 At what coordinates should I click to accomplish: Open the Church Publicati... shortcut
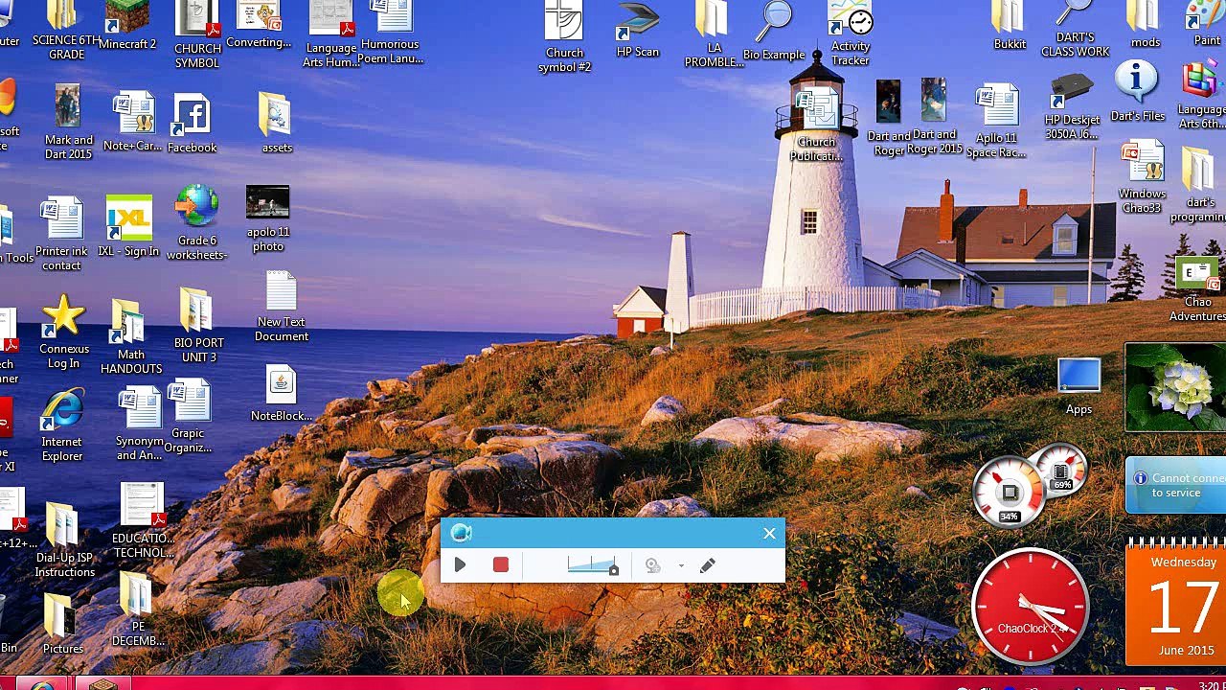tap(816, 126)
